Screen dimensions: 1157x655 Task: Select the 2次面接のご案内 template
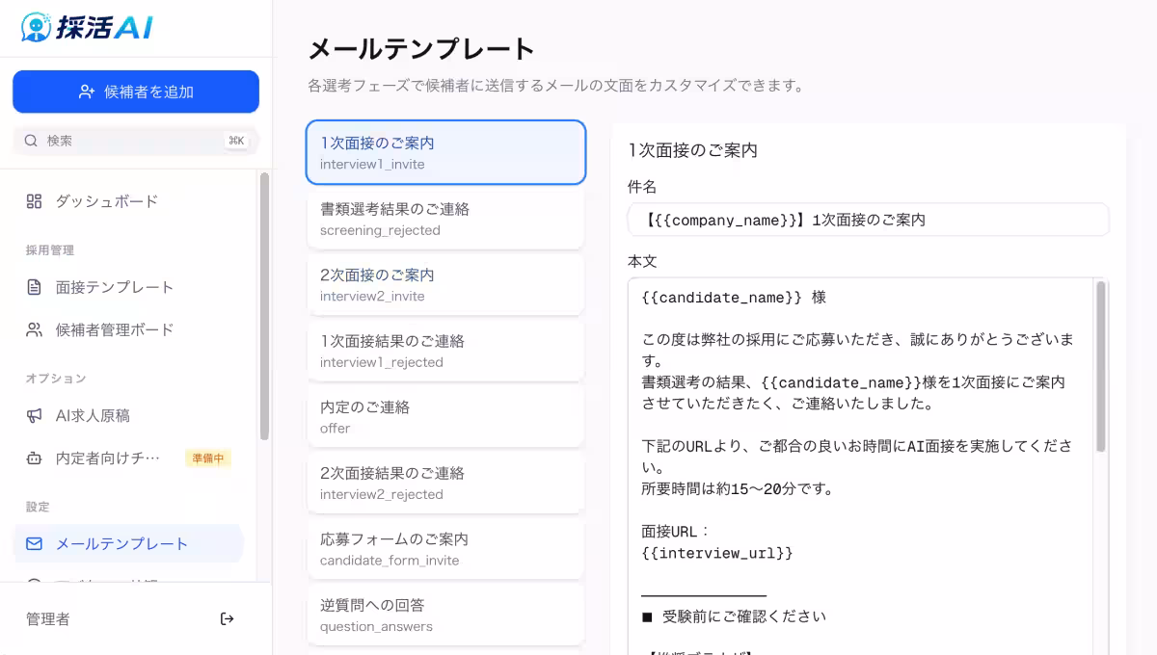click(445, 284)
